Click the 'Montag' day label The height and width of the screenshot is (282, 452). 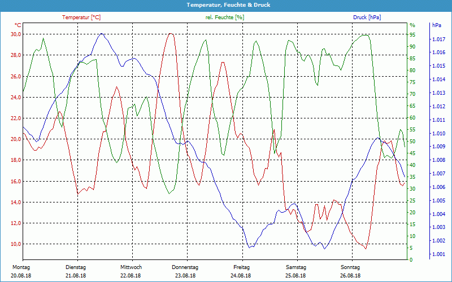tap(21, 267)
